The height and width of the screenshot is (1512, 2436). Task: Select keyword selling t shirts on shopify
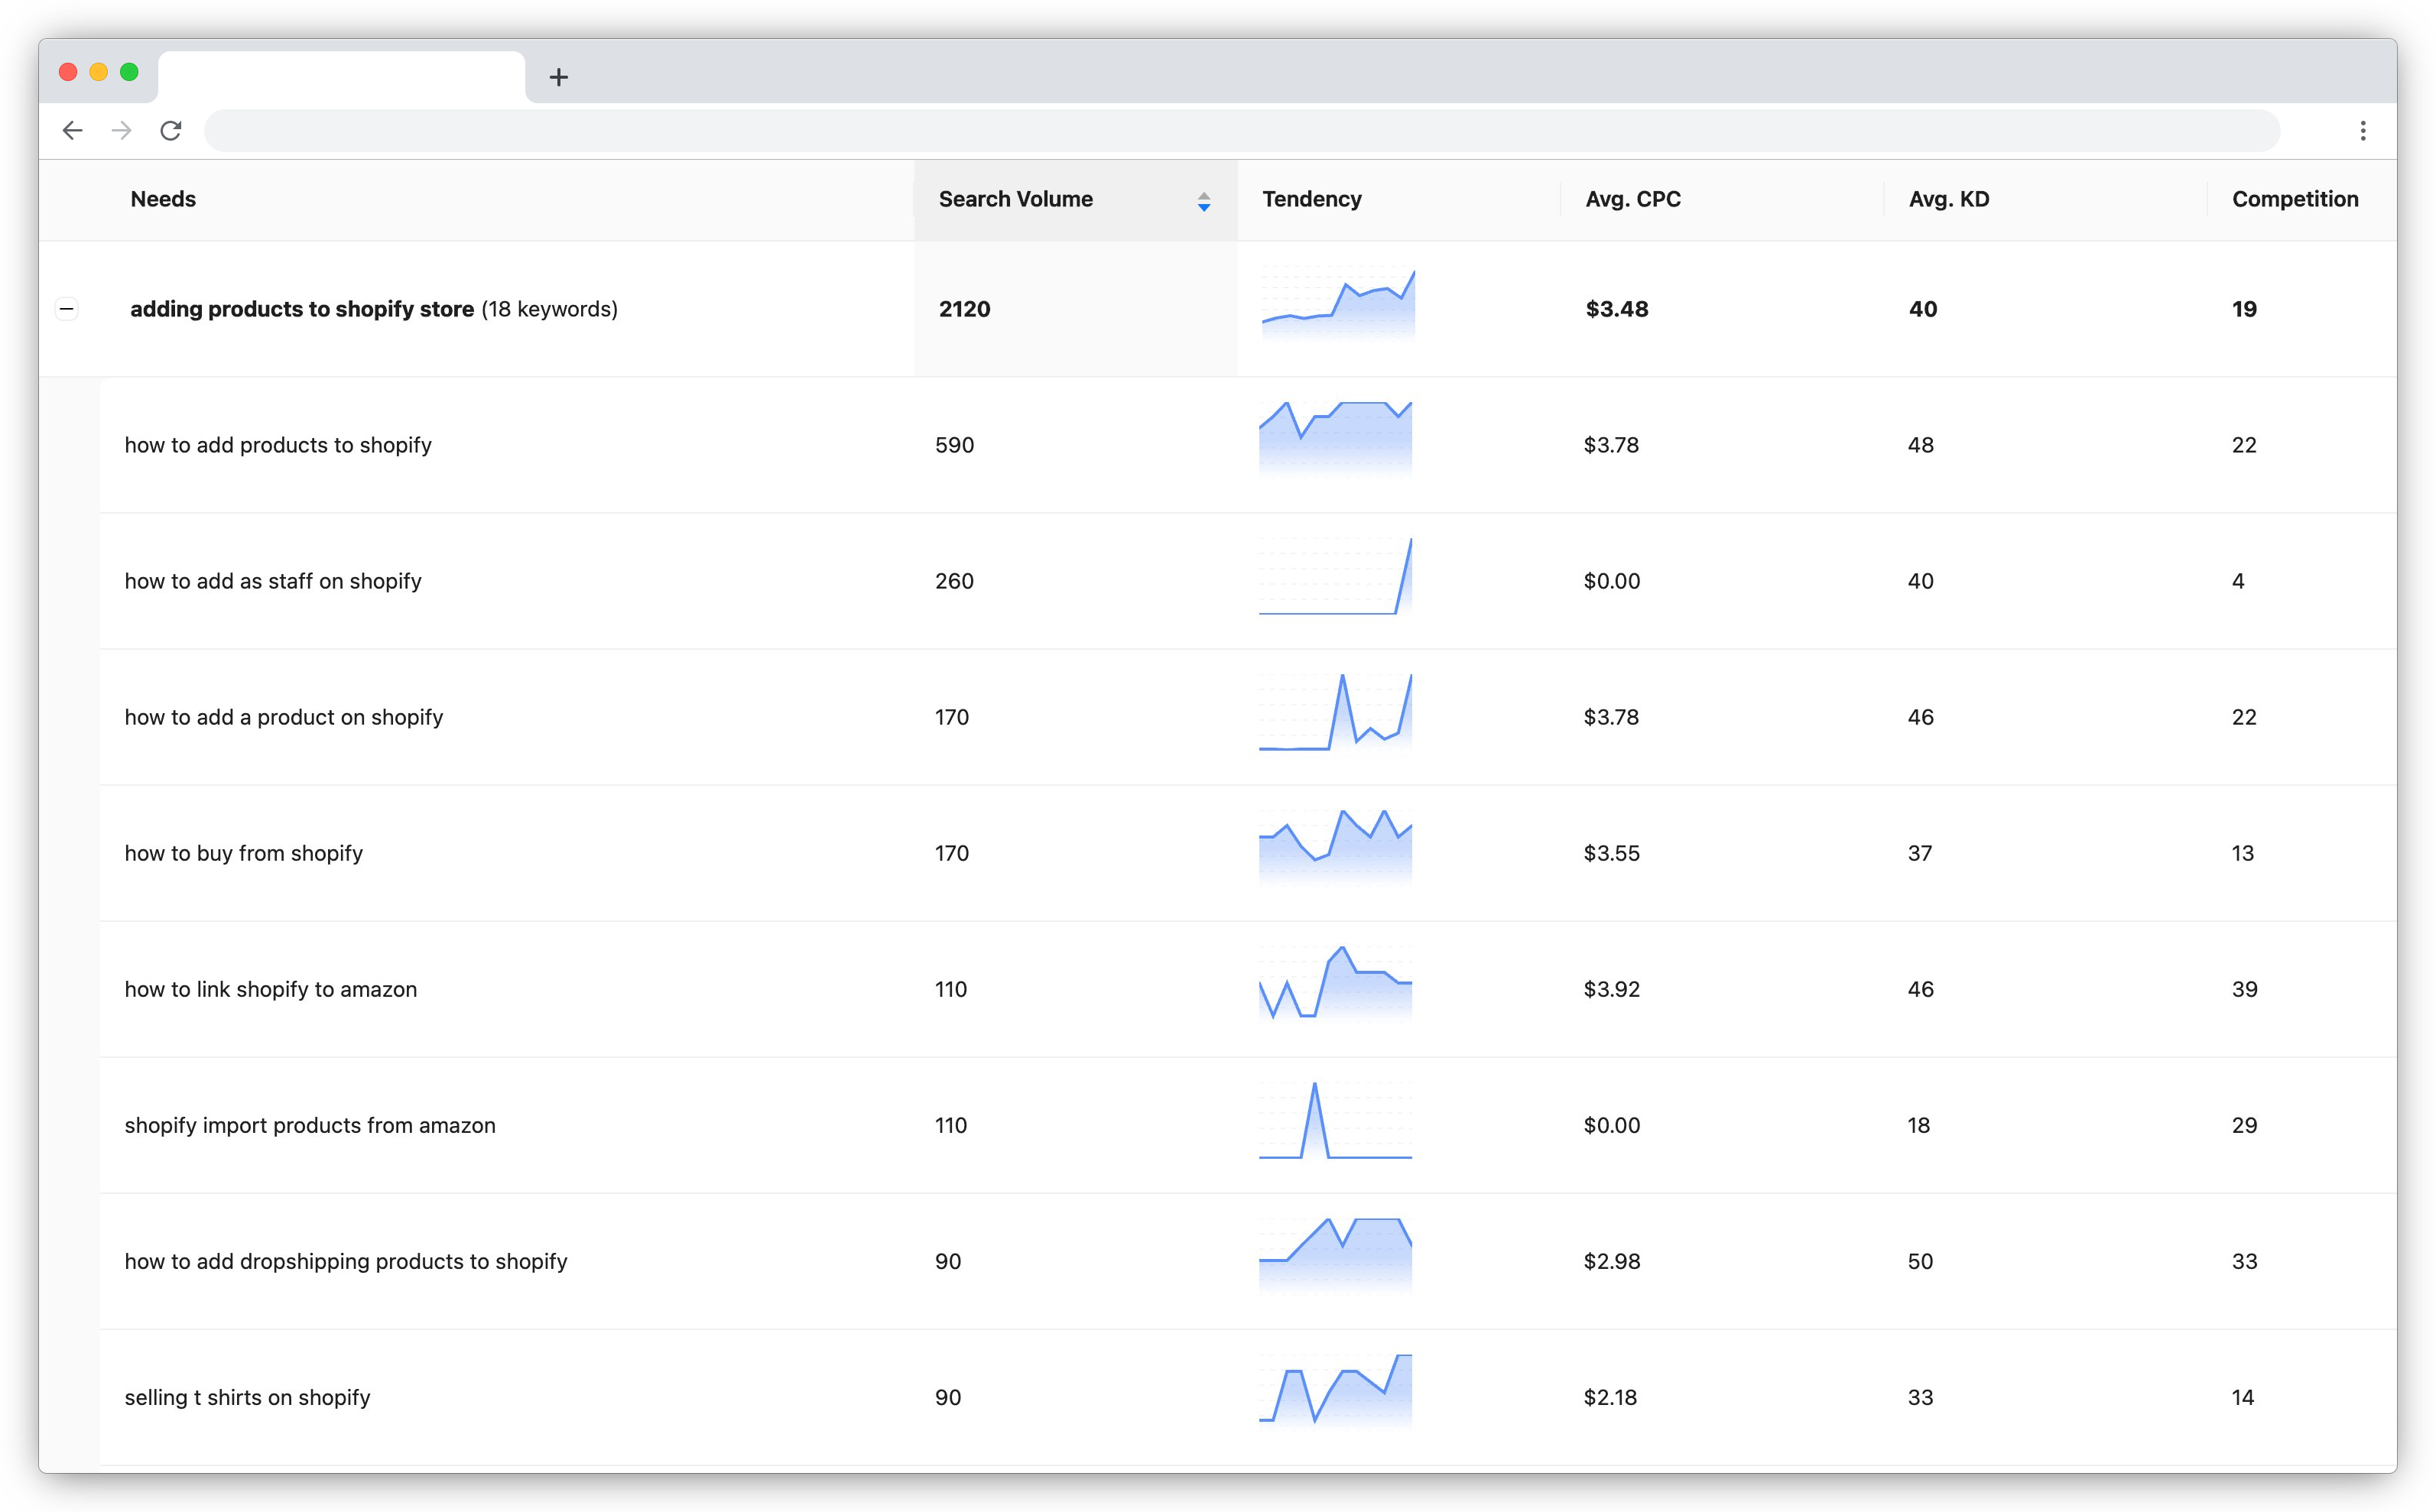(x=248, y=1397)
